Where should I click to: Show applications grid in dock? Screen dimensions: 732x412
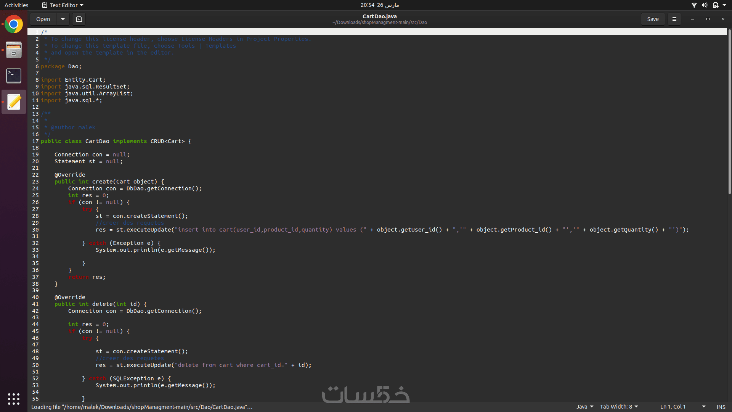[14, 399]
